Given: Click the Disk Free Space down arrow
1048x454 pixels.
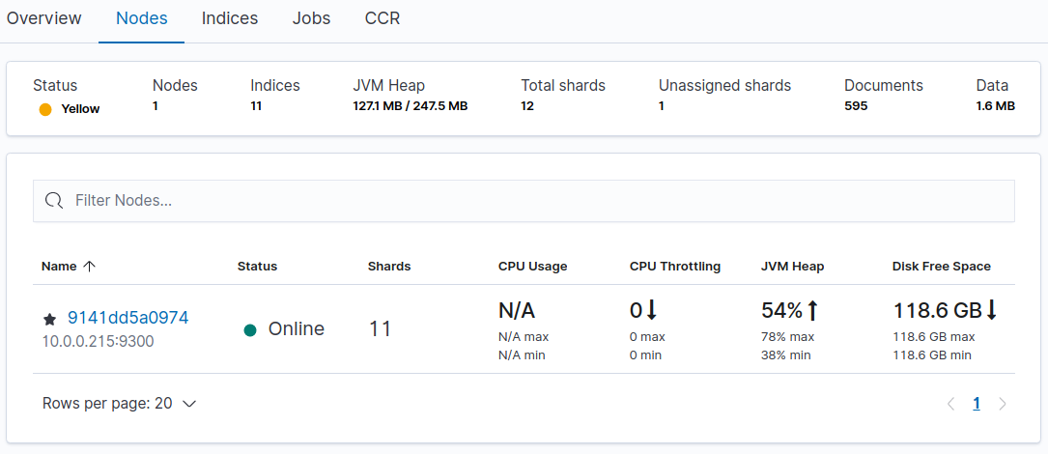Looking at the screenshot, I should pyautogui.click(x=991, y=310).
